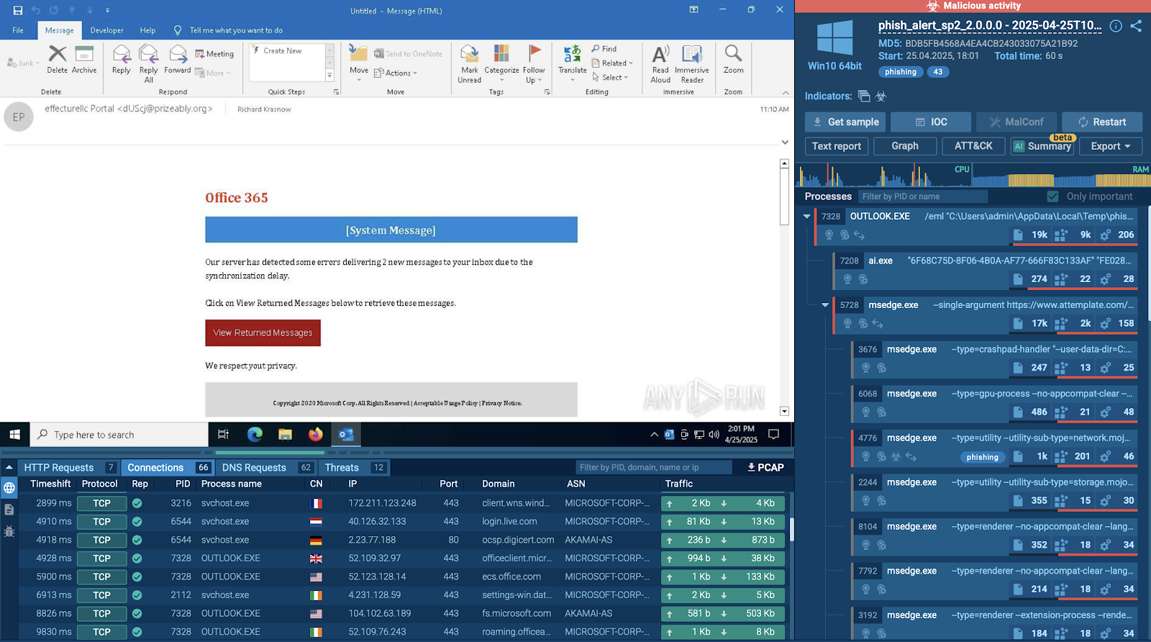Click Tell me what you want to do
Viewport: 1151px width, 642px height.
click(236, 30)
